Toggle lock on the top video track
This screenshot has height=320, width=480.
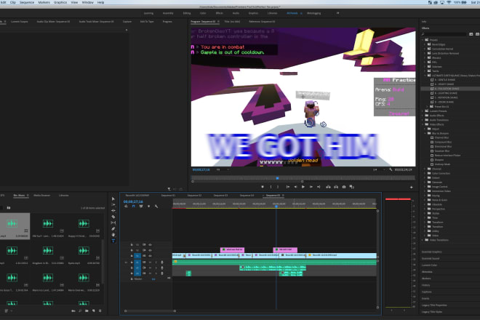(132, 245)
